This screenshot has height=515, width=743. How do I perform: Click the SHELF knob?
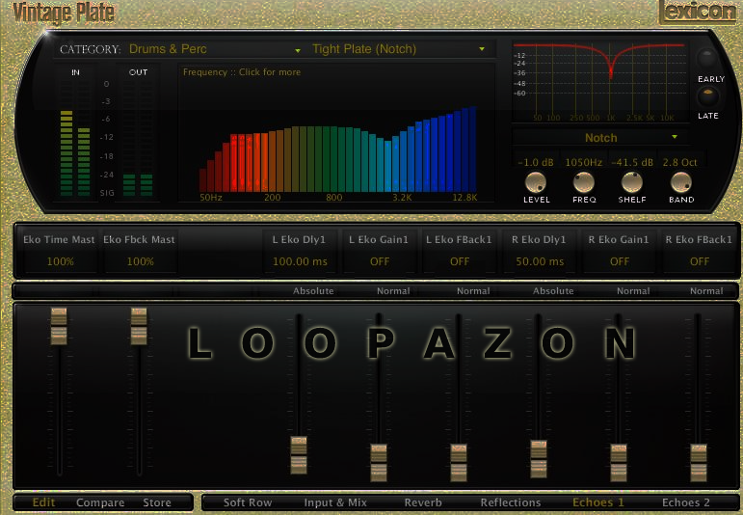631,182
